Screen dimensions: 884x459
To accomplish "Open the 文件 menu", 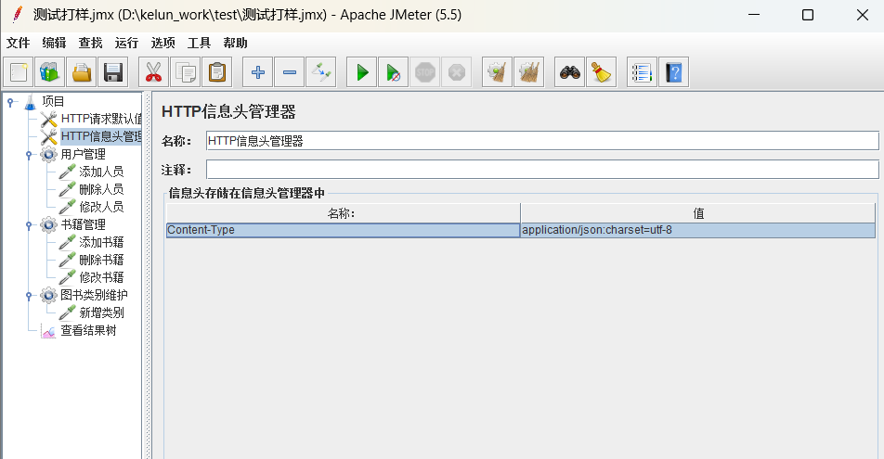I will [18, 43].
